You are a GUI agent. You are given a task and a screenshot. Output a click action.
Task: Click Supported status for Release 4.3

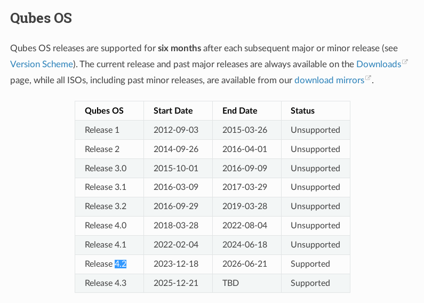pyautogui.click(x=310, y=283)
